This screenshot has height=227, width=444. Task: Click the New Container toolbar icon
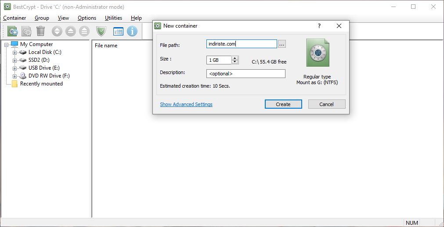(x=13, y=31)
